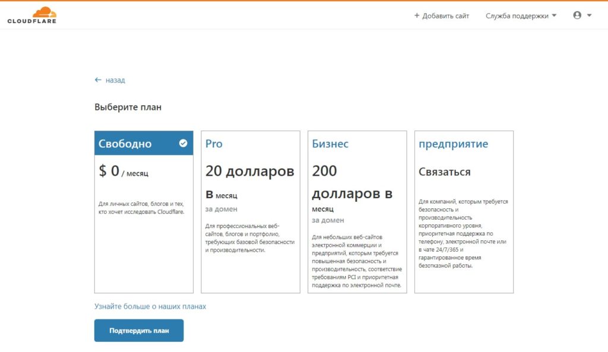Viewport: 608px width, 352px height.
Task: Select the Pro plan title
Action: (x=214, y=144)
